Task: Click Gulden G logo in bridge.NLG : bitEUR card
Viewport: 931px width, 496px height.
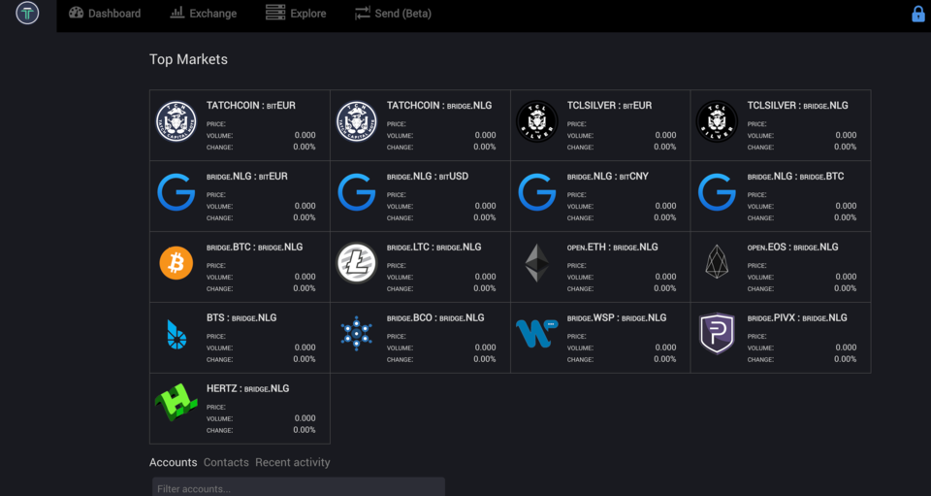Action: pyautogui.click(x=177, y=192)
